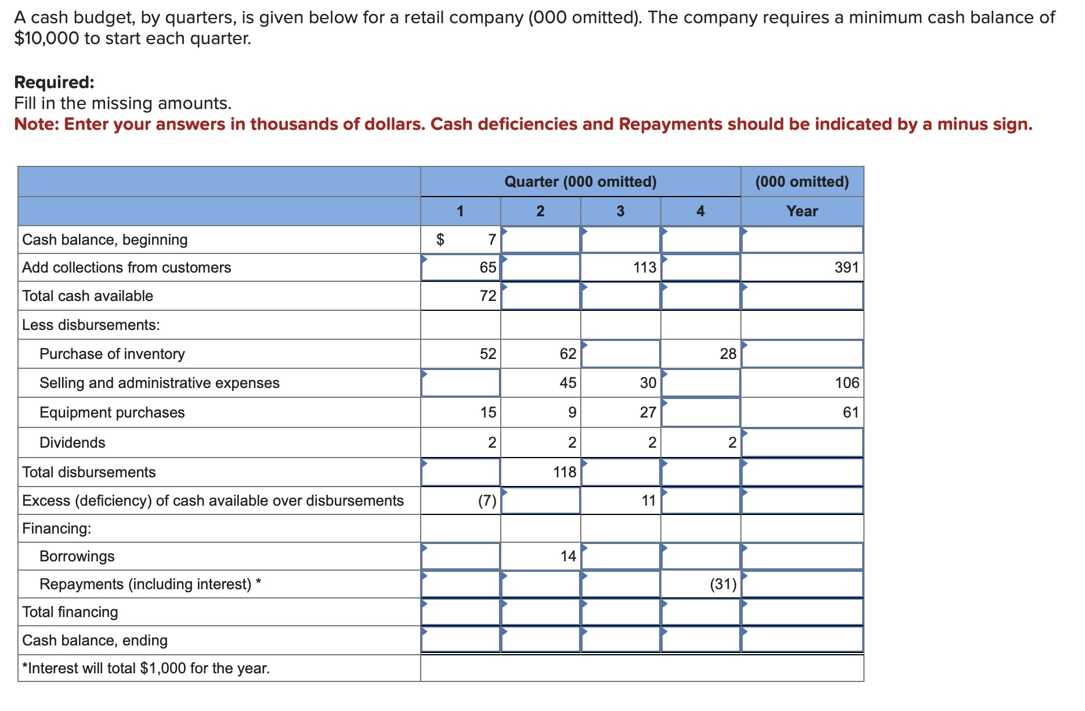Click Quarter 3 purchase of inventory input cell
Screen dimensions: 1085x711
click(x=620, y=354)
